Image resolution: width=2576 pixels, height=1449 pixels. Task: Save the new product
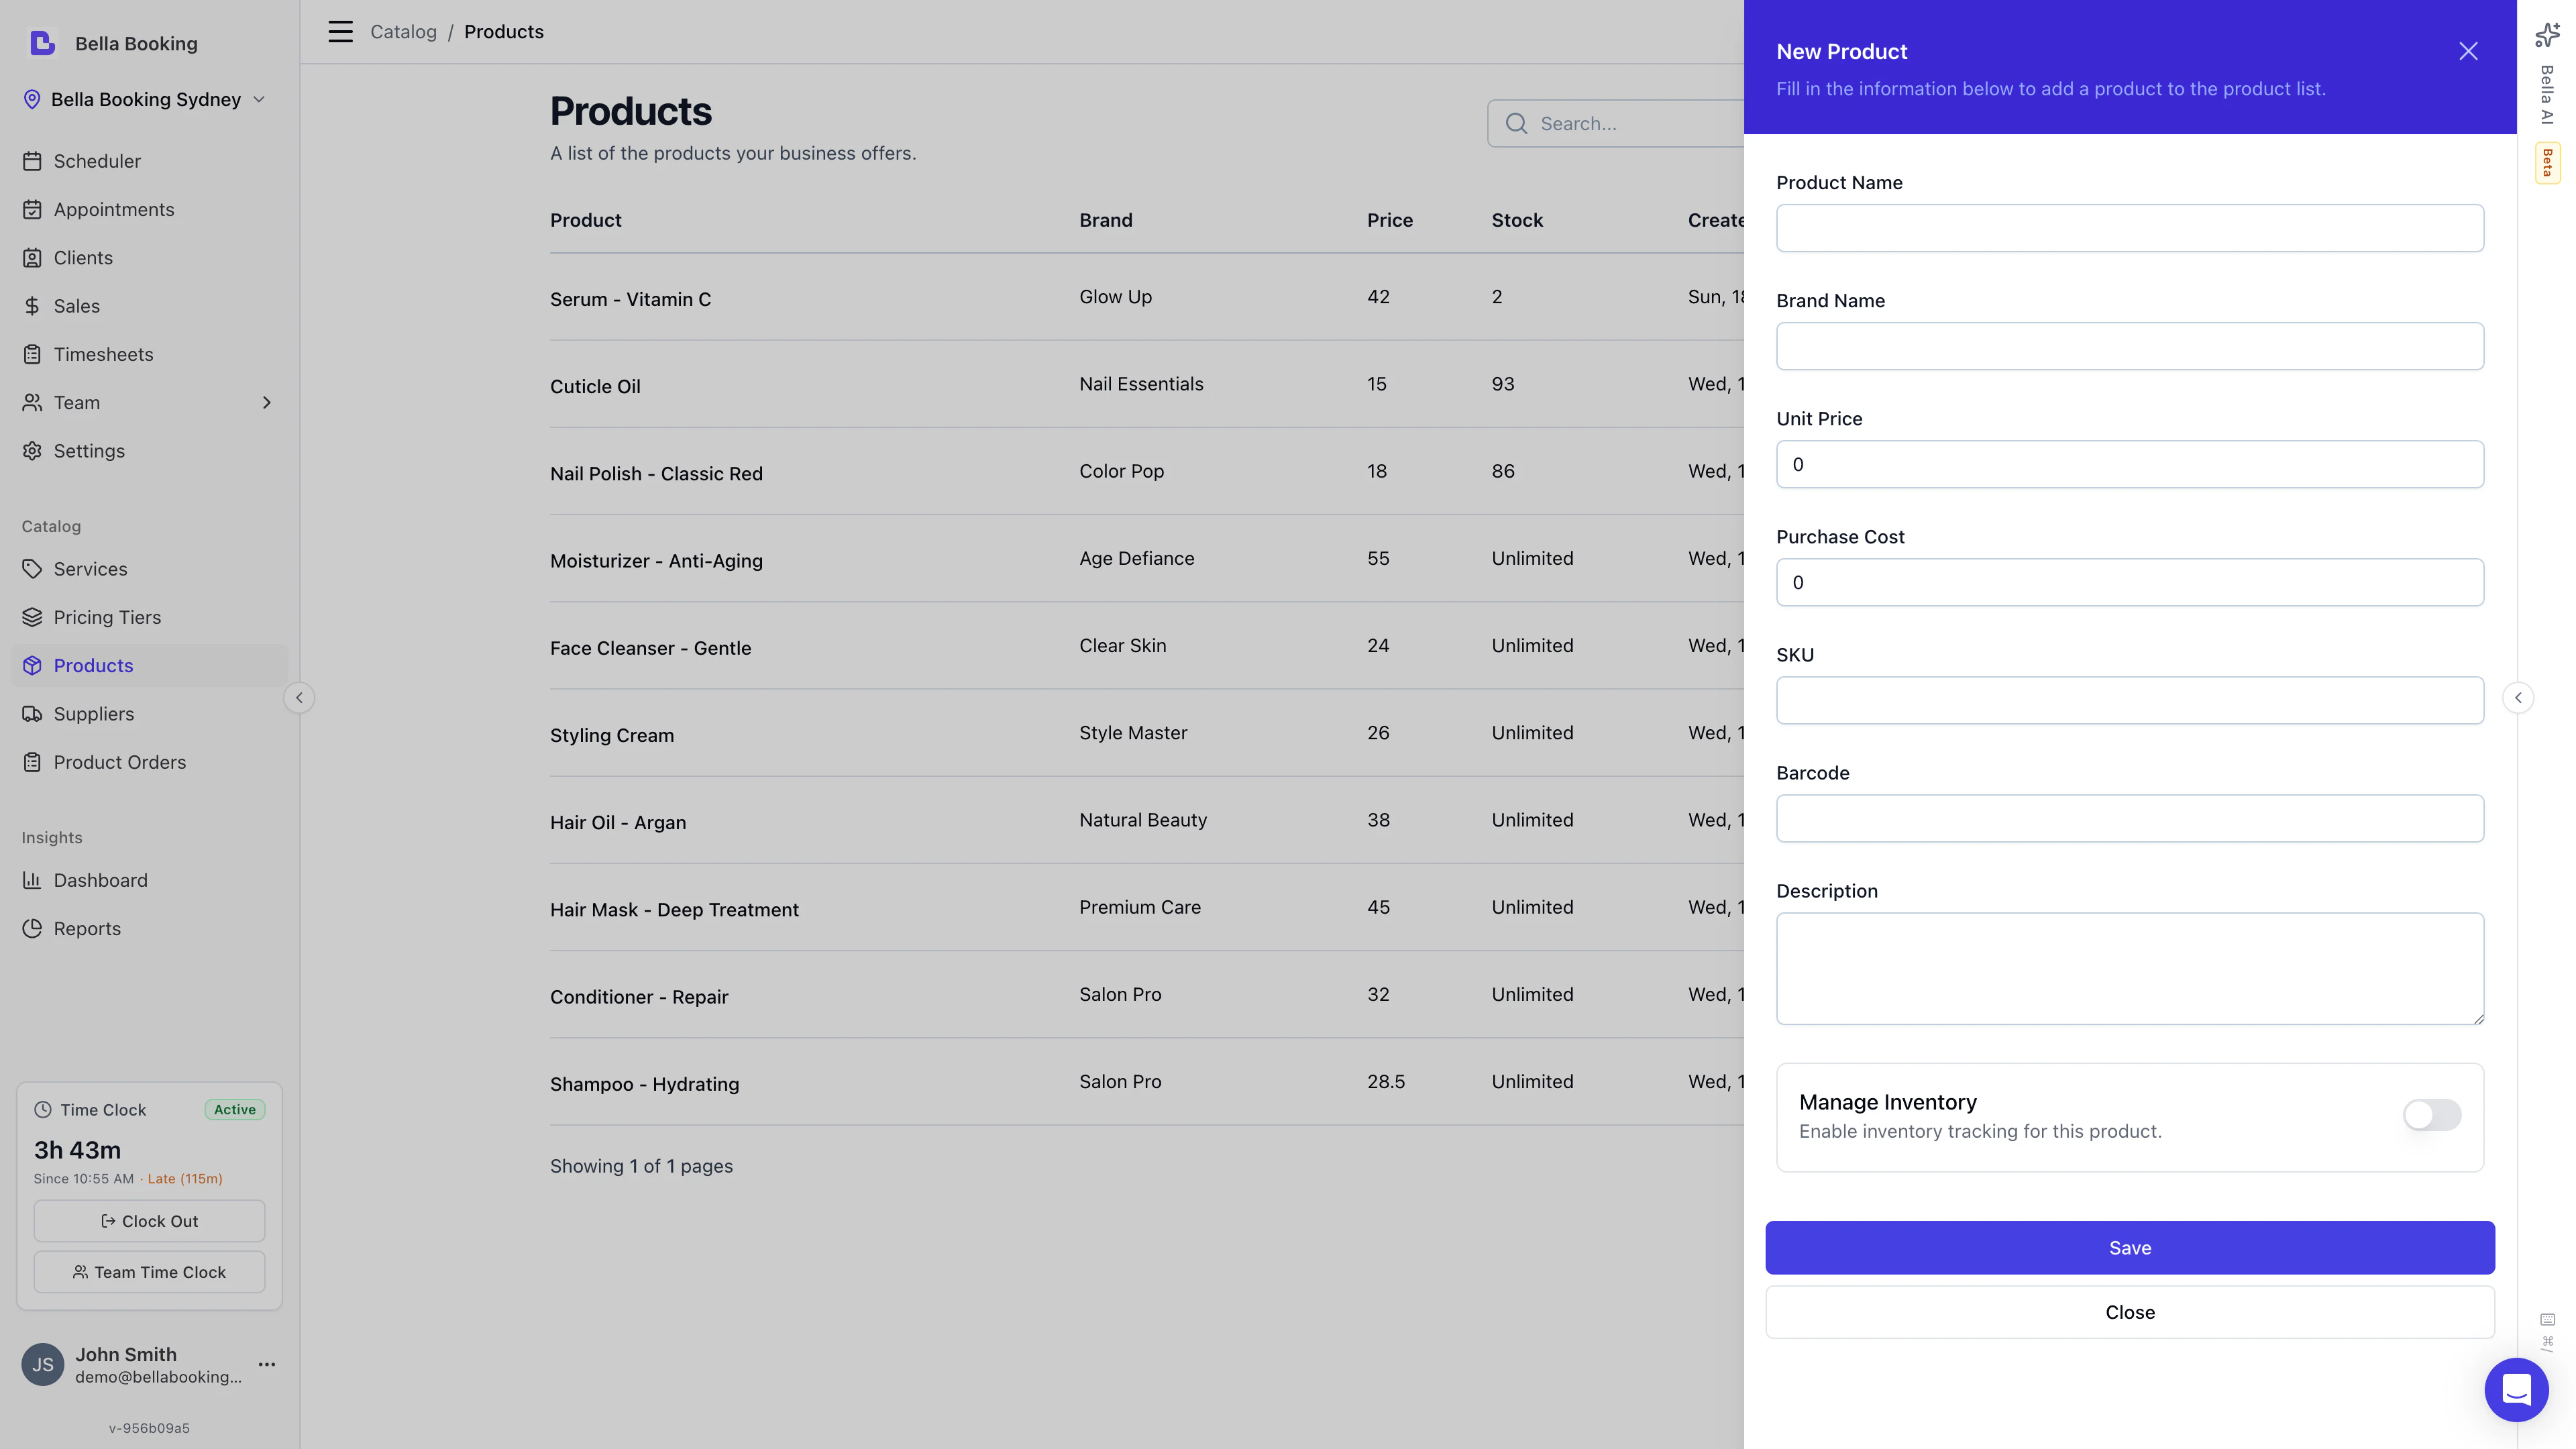pyautogui.click(x=2129, y=1247)
